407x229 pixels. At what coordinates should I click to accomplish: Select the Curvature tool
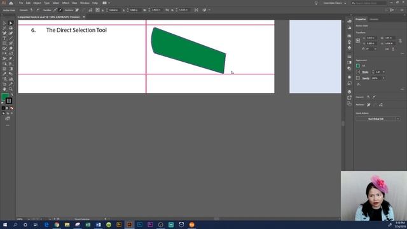11,33
